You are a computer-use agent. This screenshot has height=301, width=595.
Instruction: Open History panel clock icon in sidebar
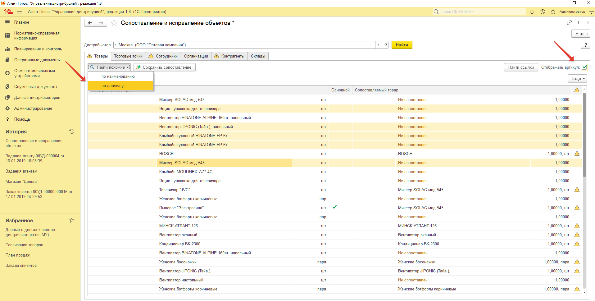tap(72, 132)
